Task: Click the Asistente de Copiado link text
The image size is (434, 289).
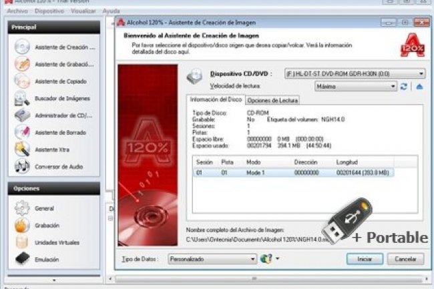Action: pyautogui.click(x=61, y=81)
